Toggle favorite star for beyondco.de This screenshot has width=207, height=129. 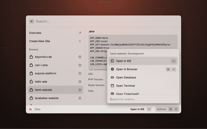click(80, 57)
